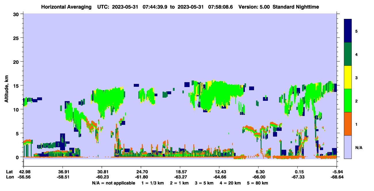Click the 'Standard Nighttime' label

click(x=296, y=7)
